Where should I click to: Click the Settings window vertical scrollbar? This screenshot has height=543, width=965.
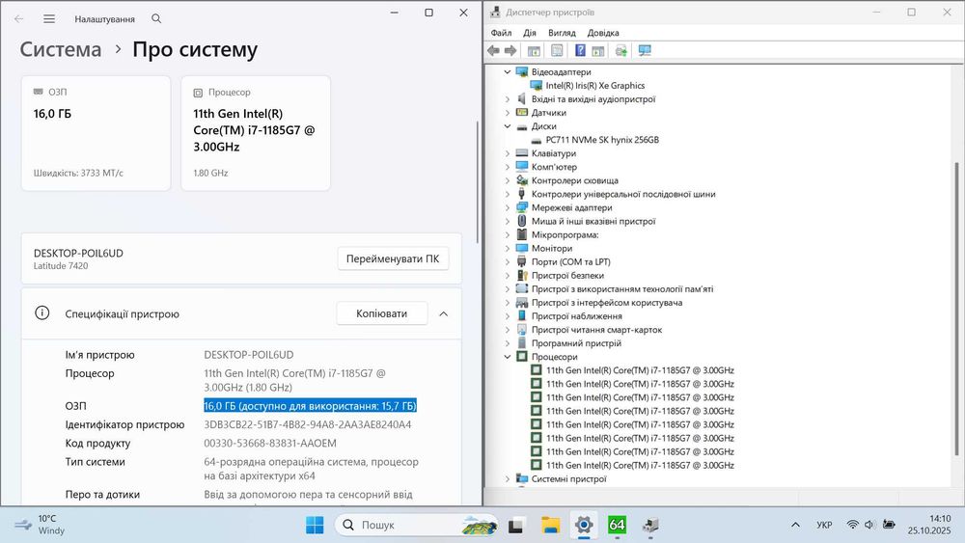click(x=479, y=181)
